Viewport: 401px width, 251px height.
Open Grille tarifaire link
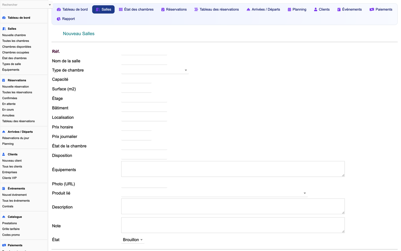tap(11, 229)
